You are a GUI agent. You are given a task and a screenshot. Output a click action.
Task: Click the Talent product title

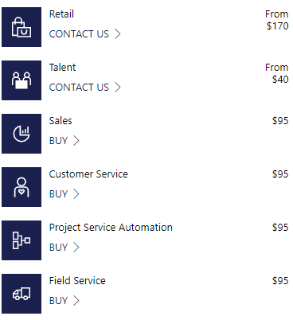coord(62,68)
